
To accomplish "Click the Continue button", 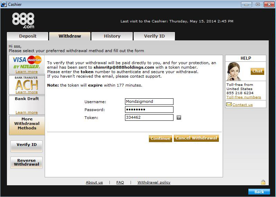I will click(160, 138).
